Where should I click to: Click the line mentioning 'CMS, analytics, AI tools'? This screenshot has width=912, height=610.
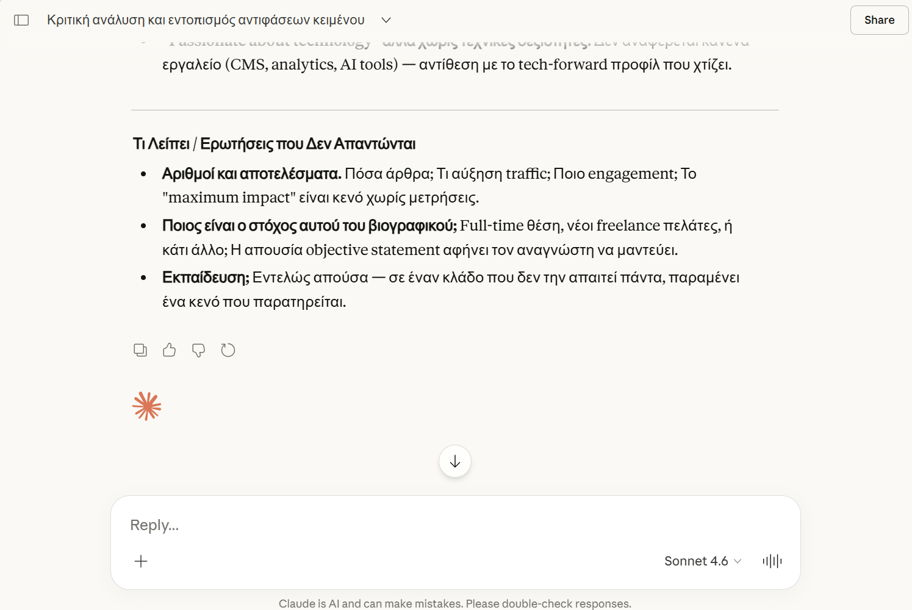coord(447,65)
